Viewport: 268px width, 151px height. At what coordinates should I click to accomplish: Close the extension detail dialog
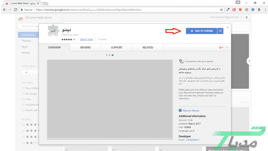(227, 27)
